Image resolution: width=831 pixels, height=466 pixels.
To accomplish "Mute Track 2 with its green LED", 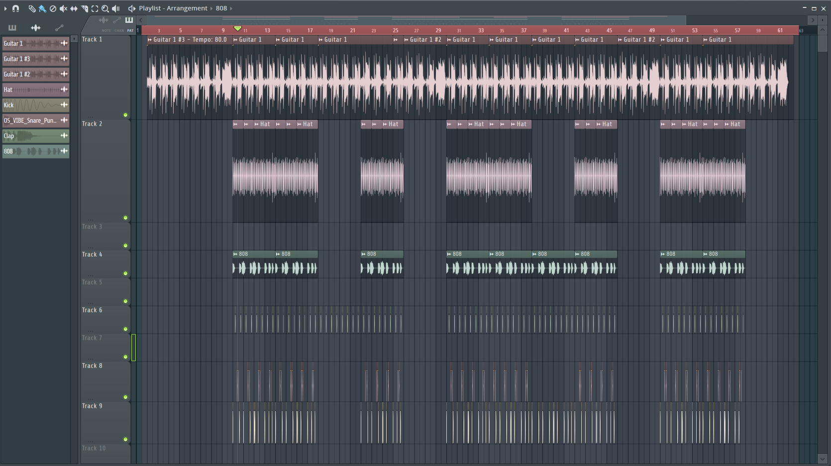I will 125,218.
